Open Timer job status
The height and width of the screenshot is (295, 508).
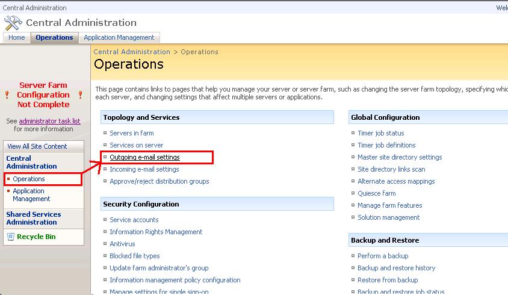380,133
